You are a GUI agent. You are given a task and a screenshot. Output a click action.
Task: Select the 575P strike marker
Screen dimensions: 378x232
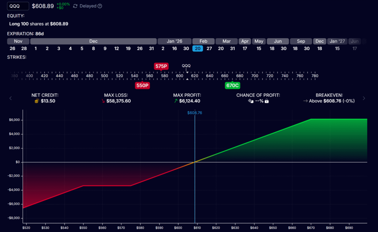click(161, 66)
